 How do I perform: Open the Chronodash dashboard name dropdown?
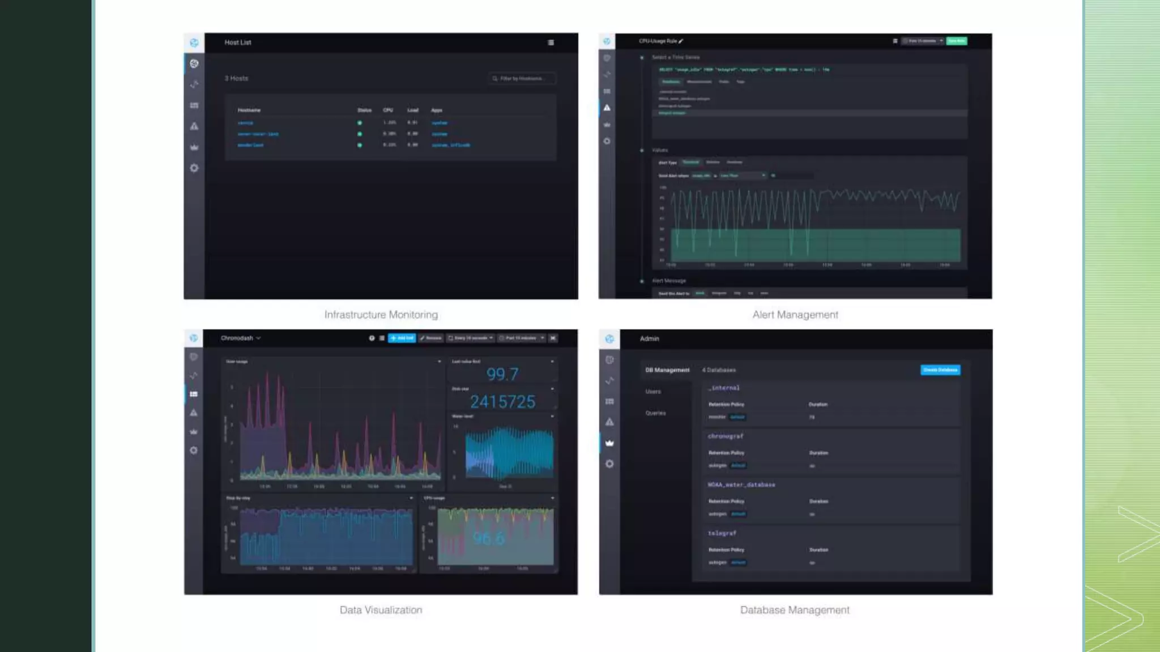click(x=241, y=338)
